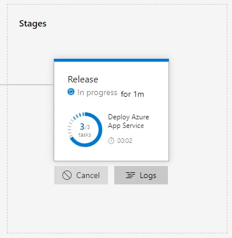Screen dimensions: 232x238
Task: Click the circular task progress ring
Action: coord(85,130)
